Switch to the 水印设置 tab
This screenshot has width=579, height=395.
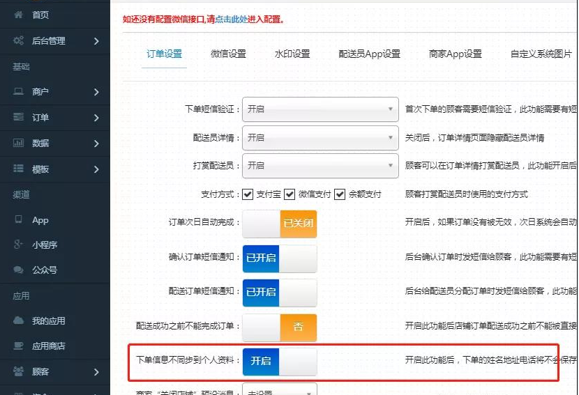pyautogui.click(x=292, y=54)
